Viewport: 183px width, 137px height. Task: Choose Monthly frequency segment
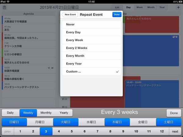pos(46,113)
